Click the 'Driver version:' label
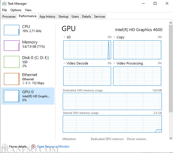This screenshot has height=153, width=173. point(137,139)
